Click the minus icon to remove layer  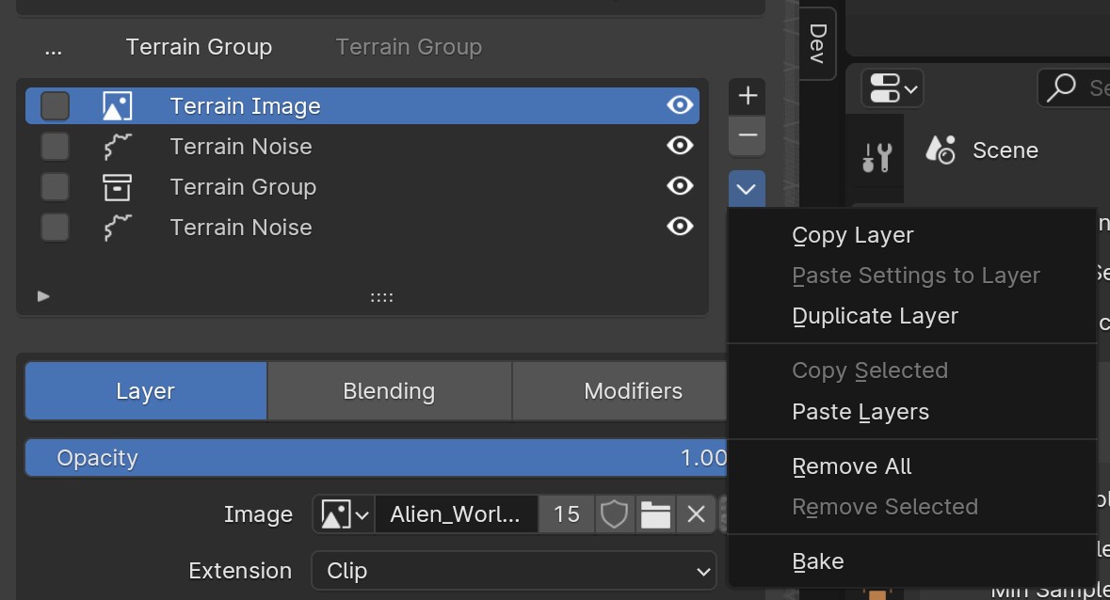tap(748, 136)
